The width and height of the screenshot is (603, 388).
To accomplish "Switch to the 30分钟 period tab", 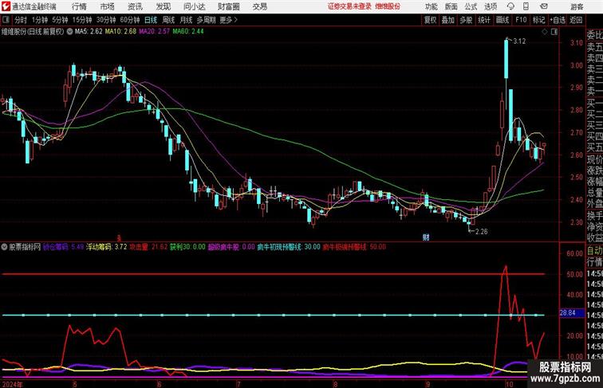I will (x=106, y=20).
